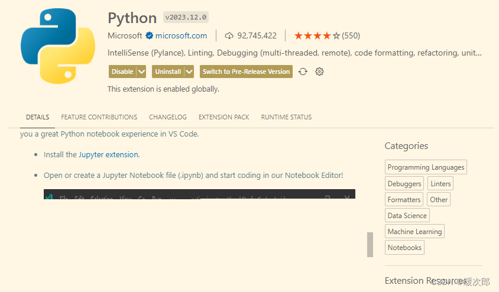This screenshot has height=292, width=499.
Task: Disable the Python extension
Action: pos(122,72)
